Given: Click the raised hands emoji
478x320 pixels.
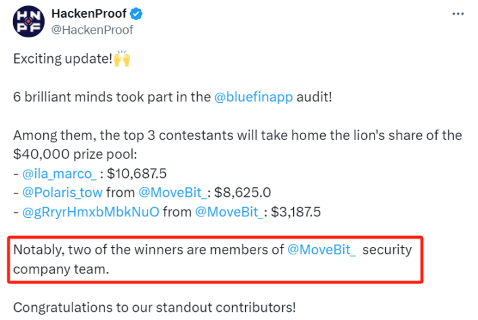Looking at the screenshot, I should pyautogui.click(x=122, y=58).
